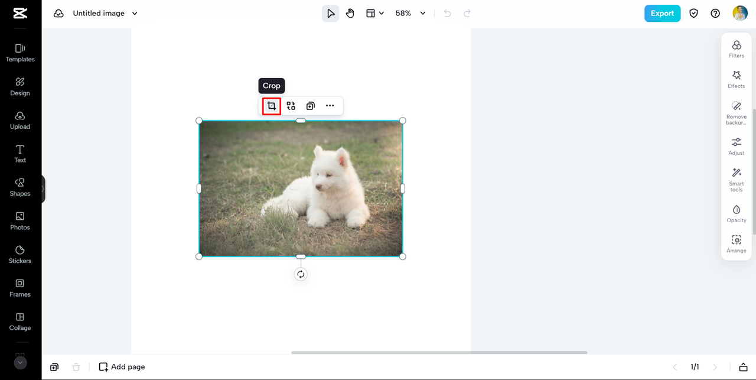Click the left edge middle resize handle
756x380 pixels.
[199, 189]
